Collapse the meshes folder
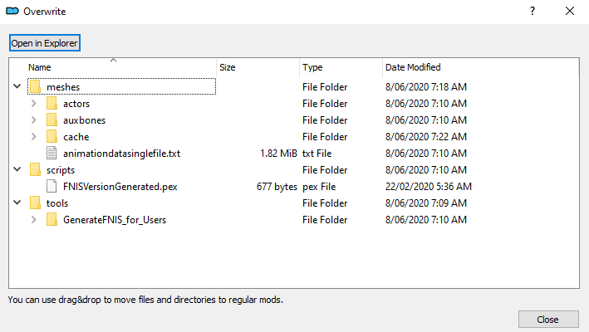Viewport: 589px width, 332px height. [x=17, y=86]
